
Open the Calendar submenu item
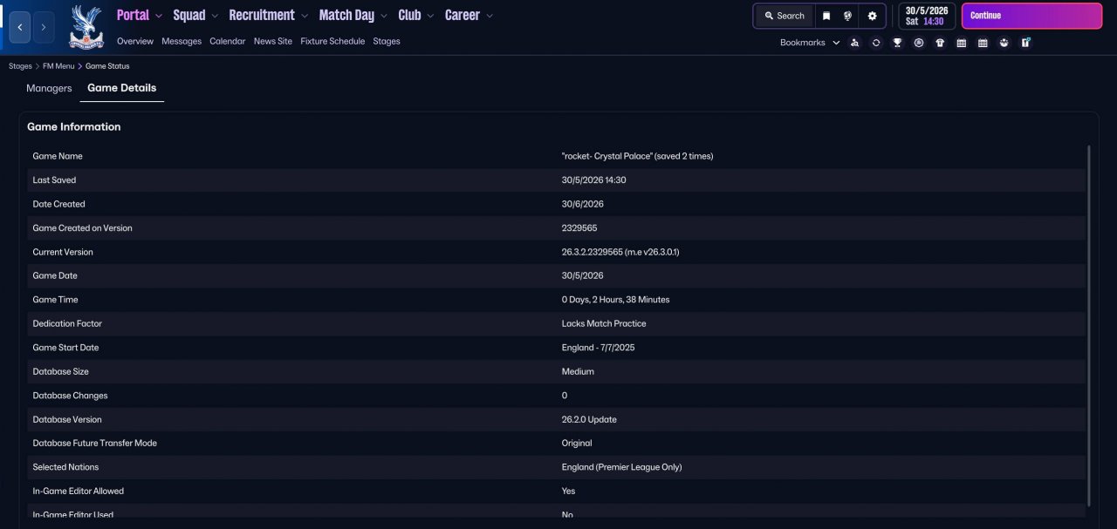click(x=228, y=41)
